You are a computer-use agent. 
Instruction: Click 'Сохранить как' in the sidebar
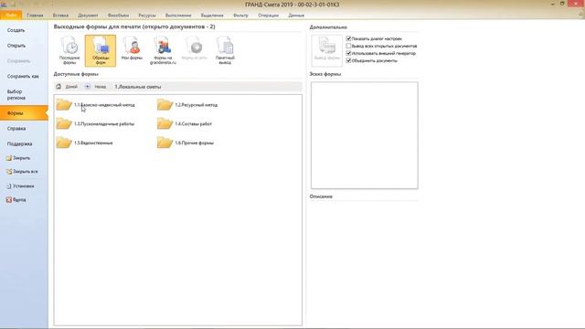[24, 76]
